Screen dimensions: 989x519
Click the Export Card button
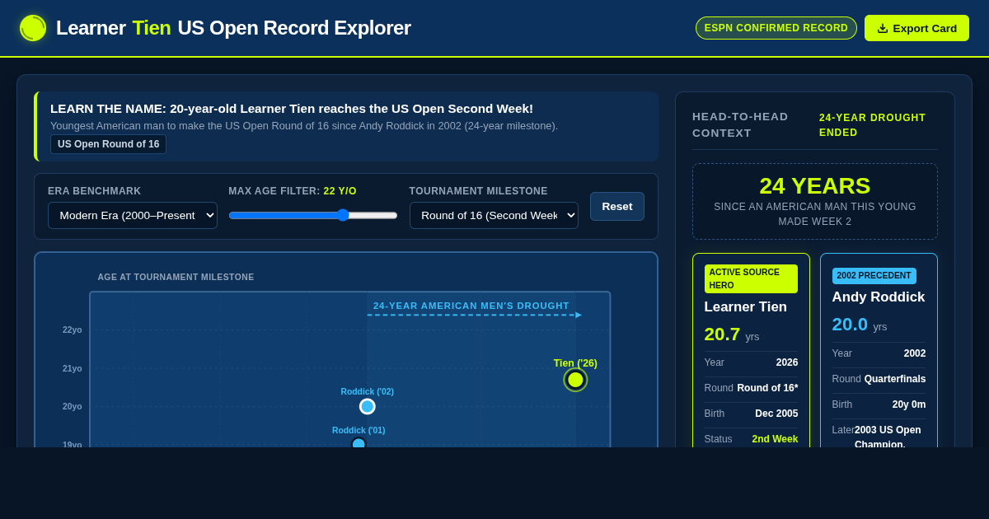pyautogui.click(x=916, y=28)
